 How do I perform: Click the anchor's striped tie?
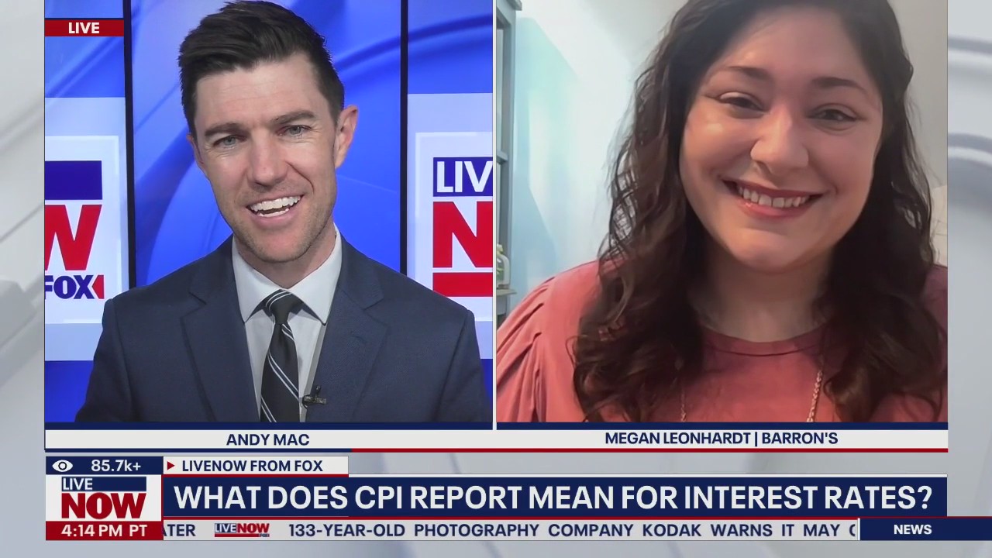pyautogui.click(x=280, y=358)
